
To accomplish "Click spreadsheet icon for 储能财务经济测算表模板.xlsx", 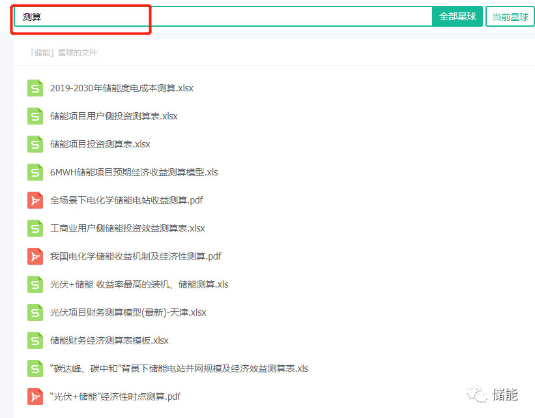I will (x=35, y=340).
